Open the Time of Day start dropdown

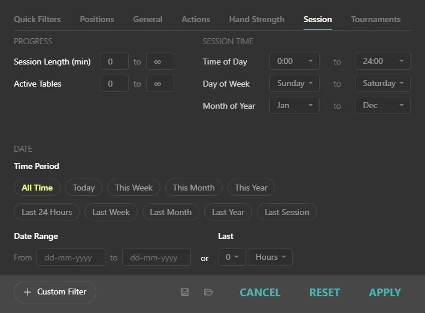pyautogui.click(x=294, y=62)
